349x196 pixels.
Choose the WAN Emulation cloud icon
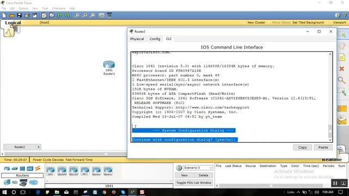click(x=15, y=182)
